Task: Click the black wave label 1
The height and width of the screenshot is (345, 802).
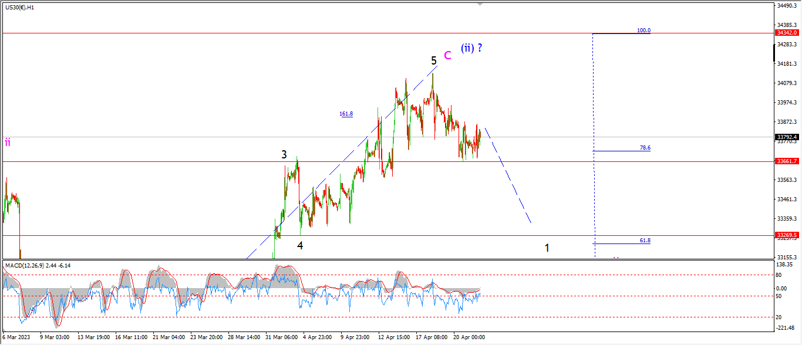Action: (547, 248)
